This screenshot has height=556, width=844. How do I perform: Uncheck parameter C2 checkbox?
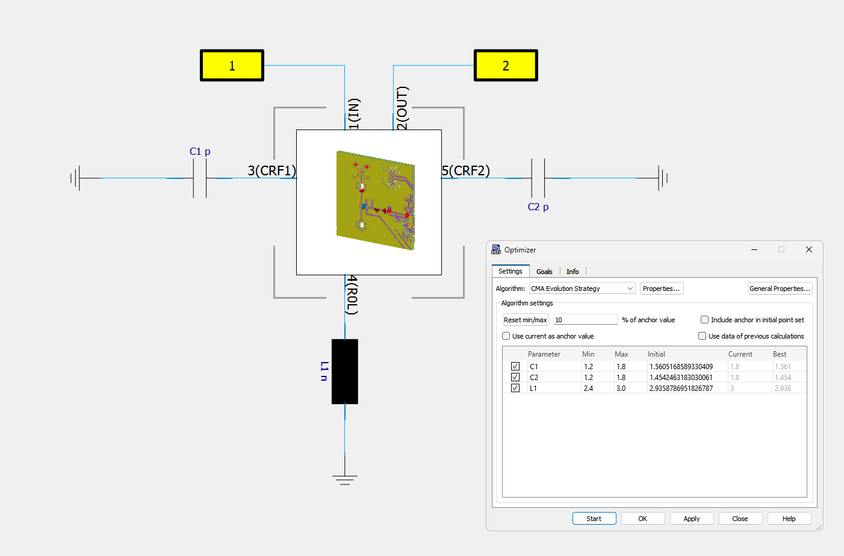[x=515, y=377]
